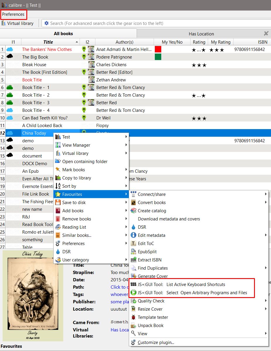Click the DSR droplet icon in Favourites submenu
Screen dimensions: 271x351
pos(133,227)
